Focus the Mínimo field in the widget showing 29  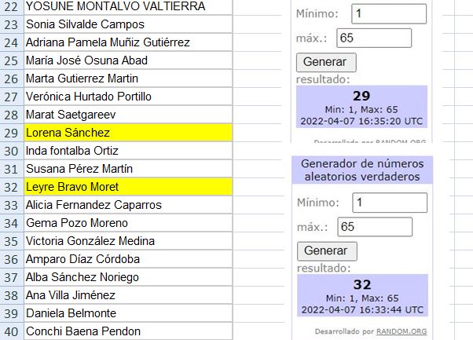[390, 13]
